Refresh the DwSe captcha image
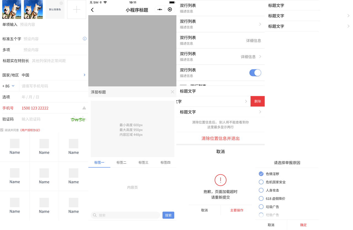The image size is (353, 230). [79, 119]
